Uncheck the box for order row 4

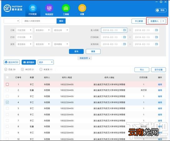7,102
